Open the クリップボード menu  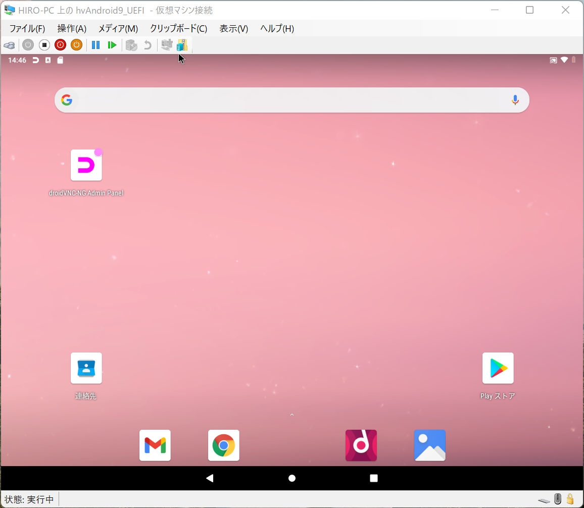(x=178, y=29)
